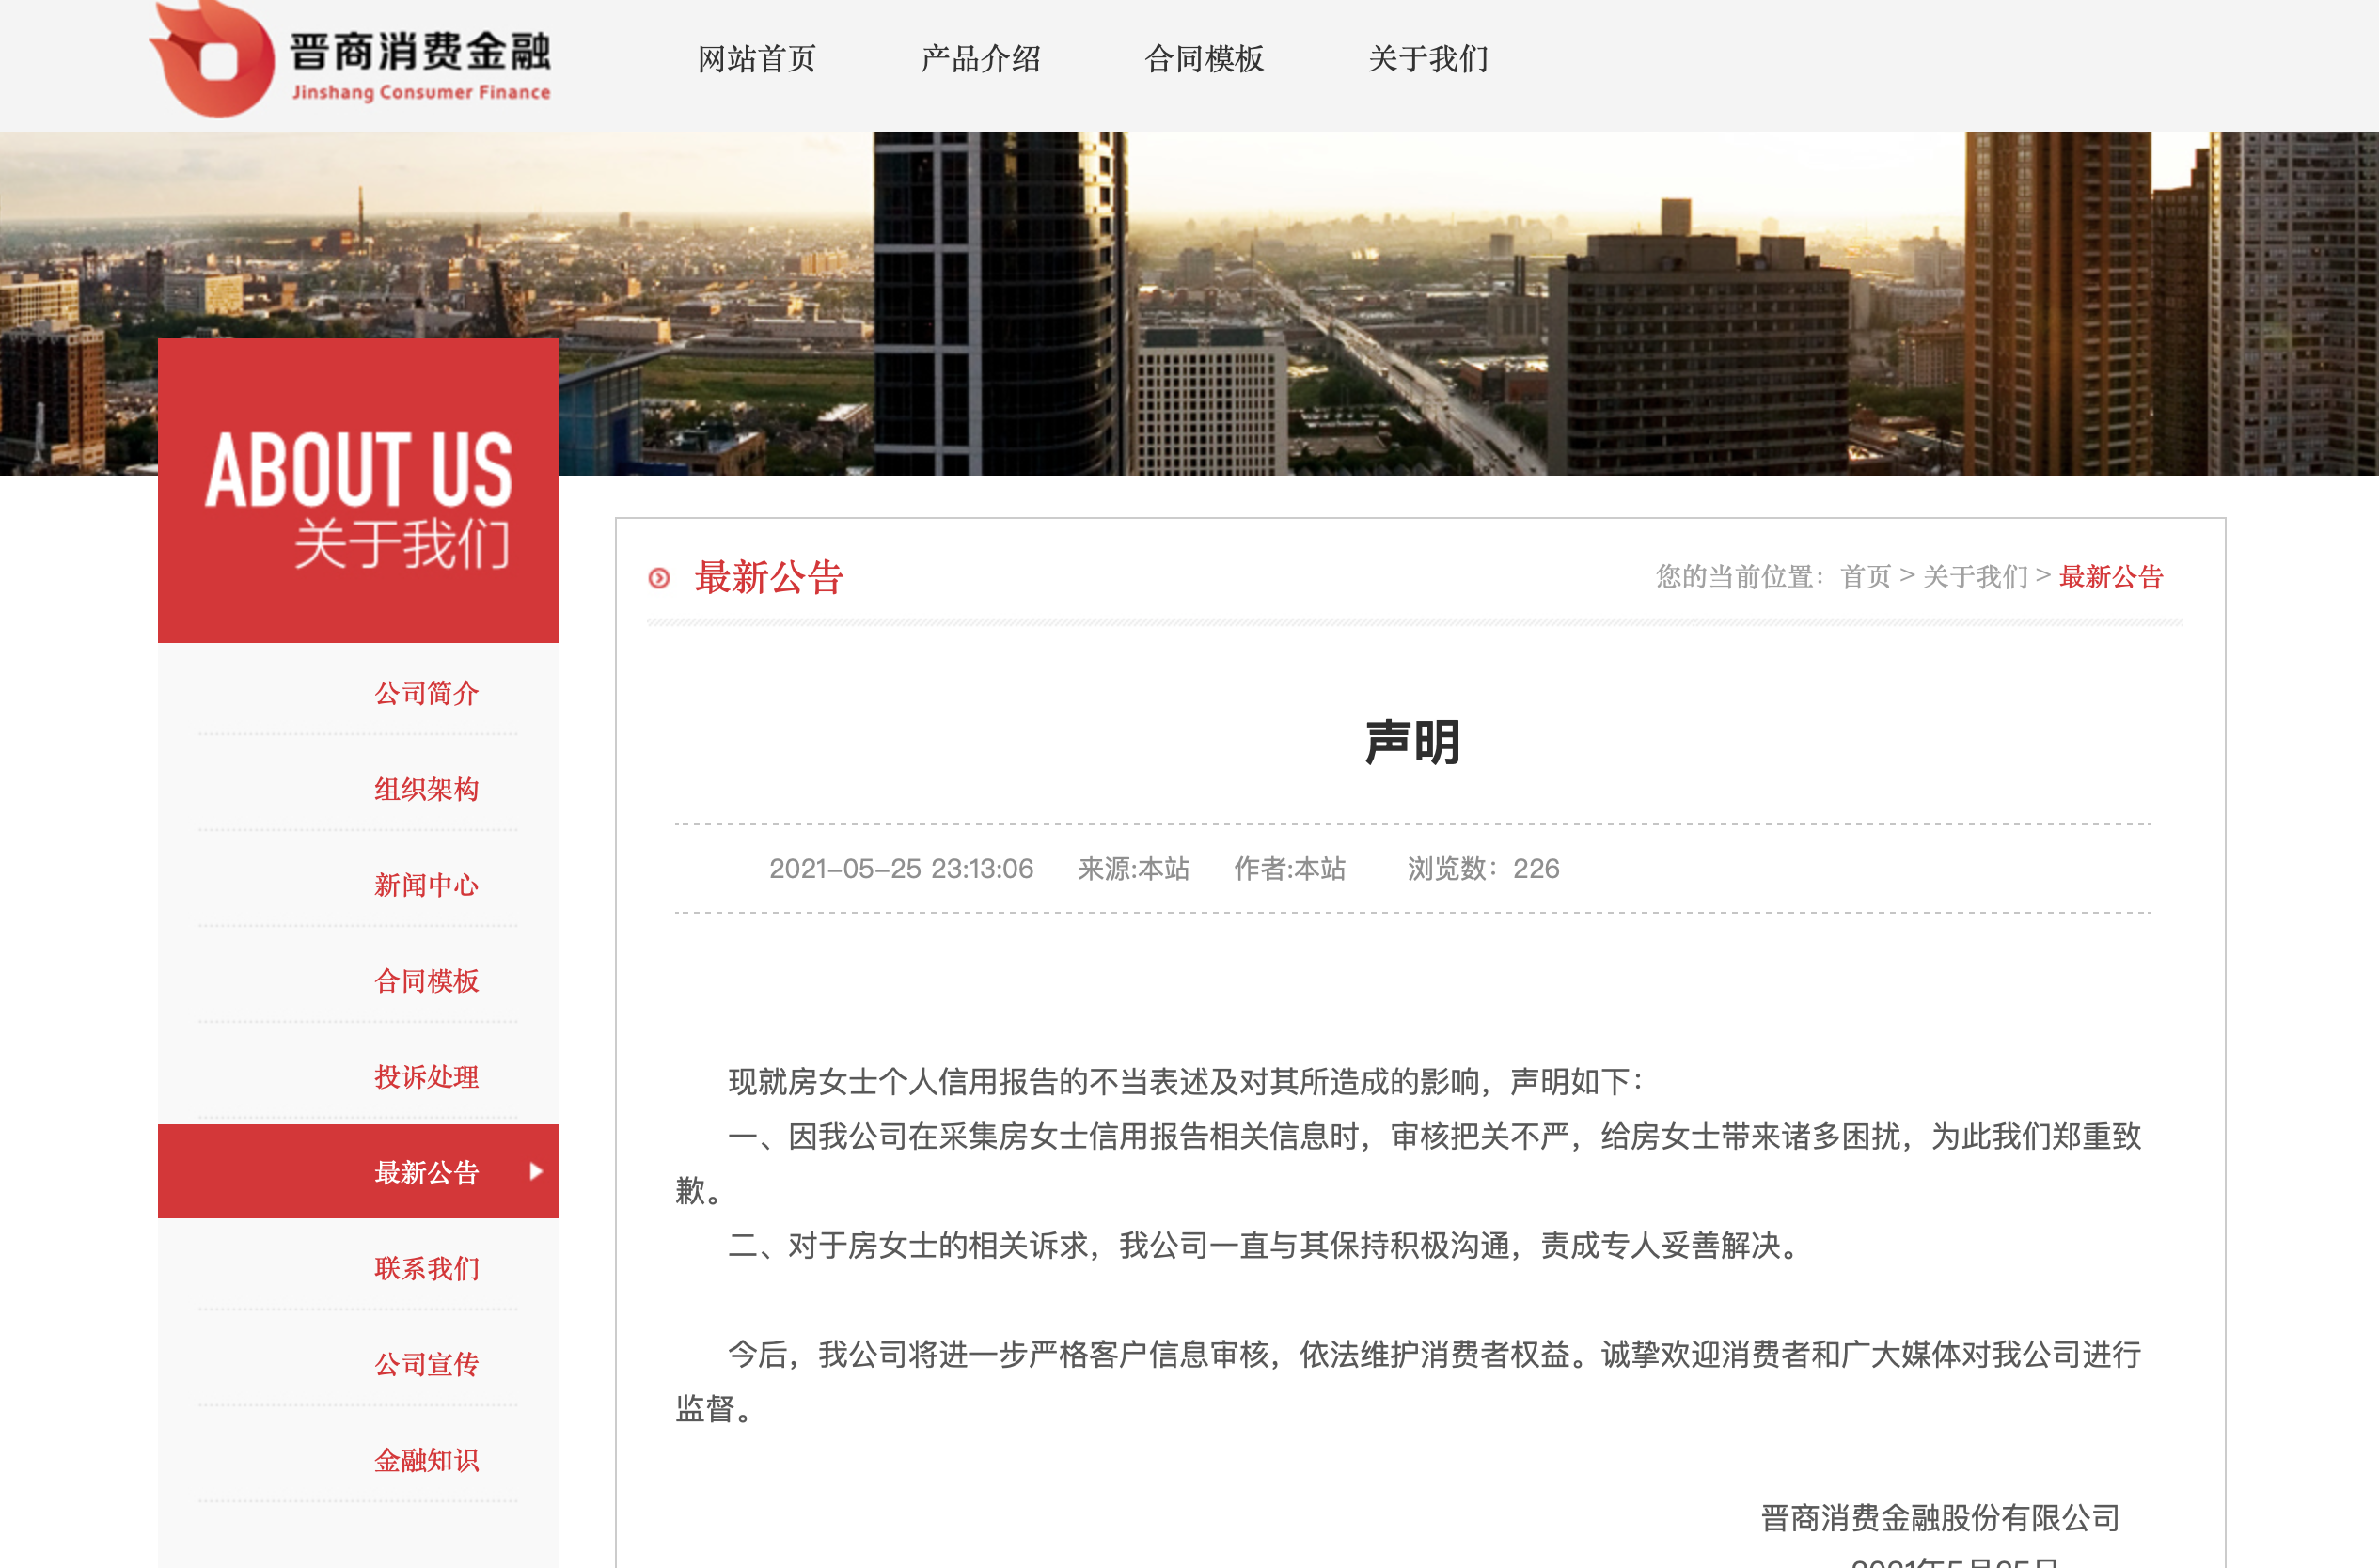This screenshot has height=1568, width=2379.
Task: Open the 产品介绍 menu item
Action: [981, 60]
